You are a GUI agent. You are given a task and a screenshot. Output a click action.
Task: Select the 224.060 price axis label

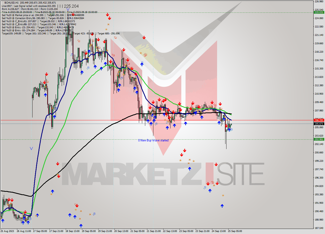pyautogui.click(x=319, y=18)
